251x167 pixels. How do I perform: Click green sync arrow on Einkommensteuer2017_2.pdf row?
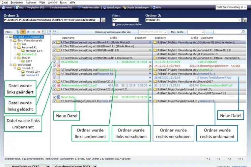(150, 85)
